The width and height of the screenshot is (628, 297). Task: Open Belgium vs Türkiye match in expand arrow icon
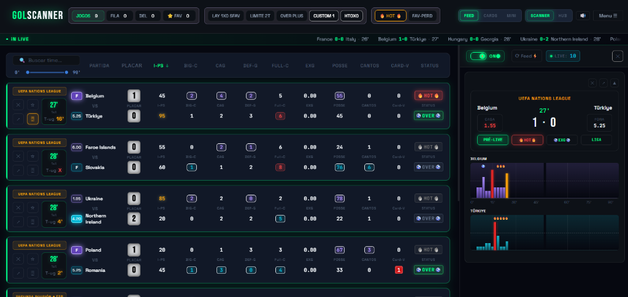[18, 119]
